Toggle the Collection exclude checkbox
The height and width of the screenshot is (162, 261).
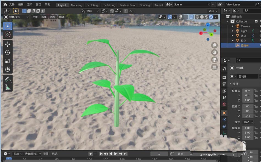[256, 21]
